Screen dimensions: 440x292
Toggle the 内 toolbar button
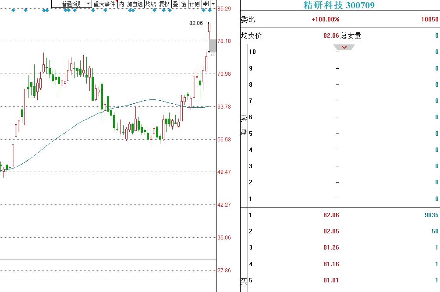tap(121, 4)
